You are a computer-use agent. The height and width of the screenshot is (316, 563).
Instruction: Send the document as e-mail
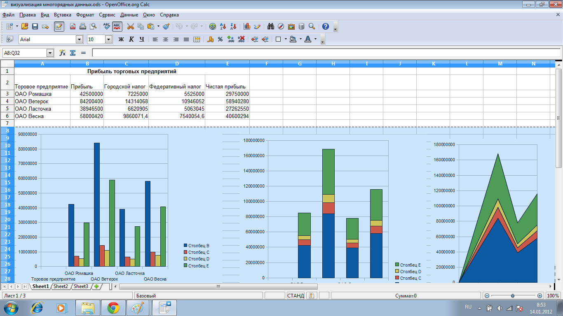point(45,26)
